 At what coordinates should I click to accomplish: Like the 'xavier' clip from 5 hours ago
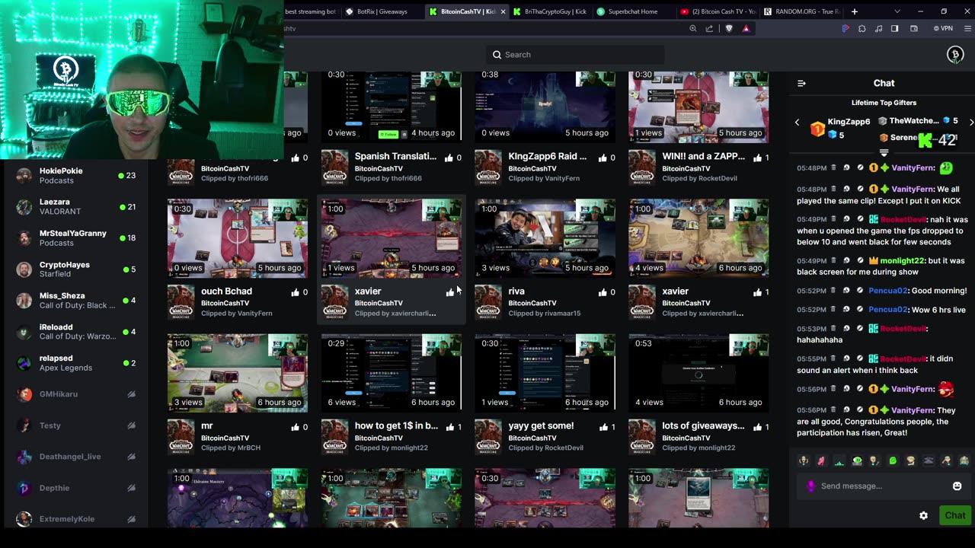(x=449, y=292)
